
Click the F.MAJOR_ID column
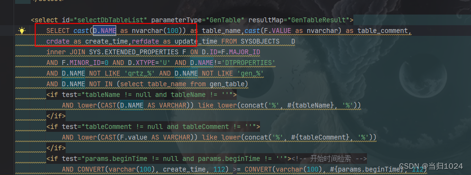[x=240, y=52]
